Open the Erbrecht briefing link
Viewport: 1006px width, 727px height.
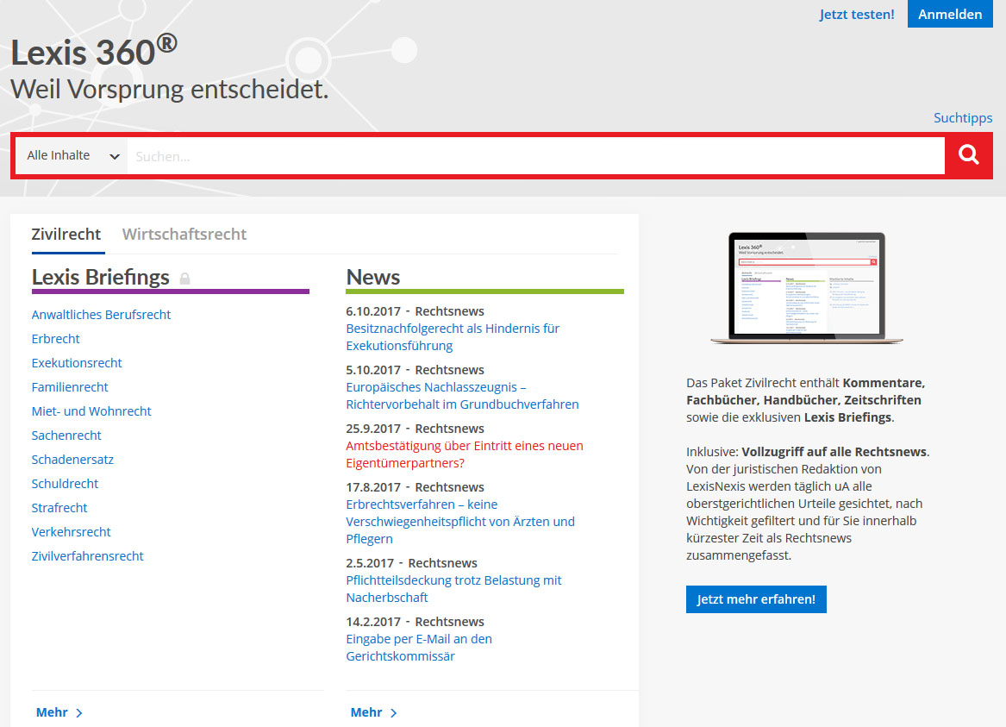(x=56, y=339)
